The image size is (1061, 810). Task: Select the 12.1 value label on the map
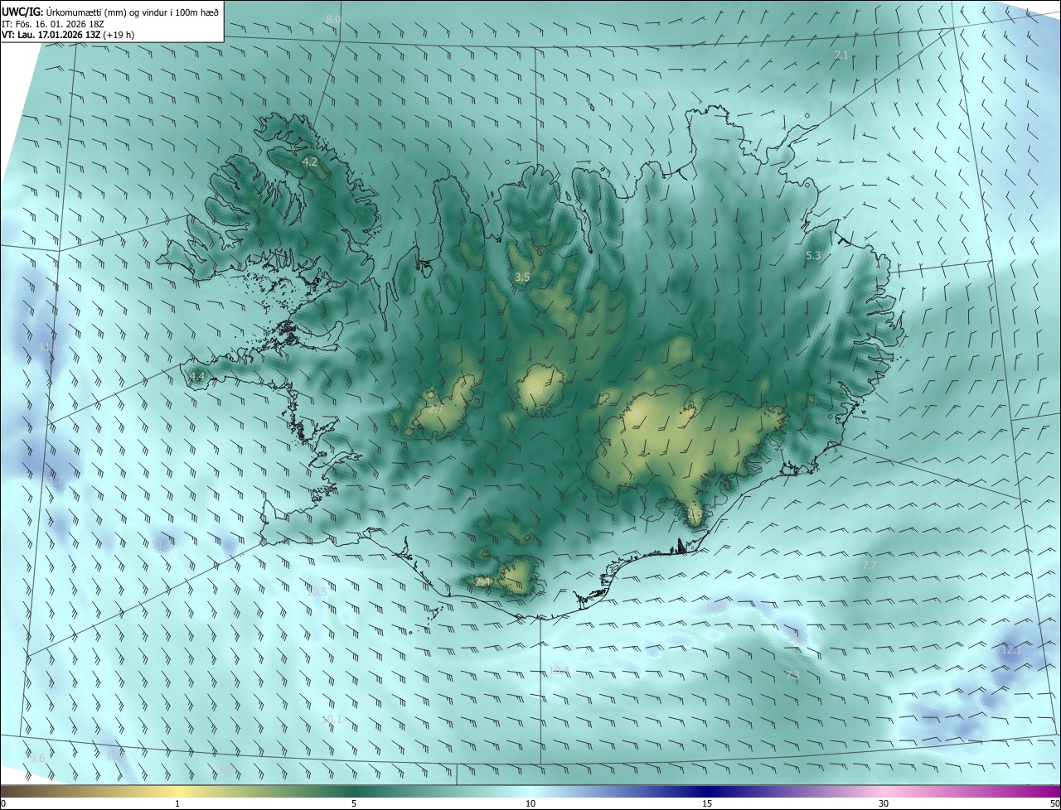1011,650
